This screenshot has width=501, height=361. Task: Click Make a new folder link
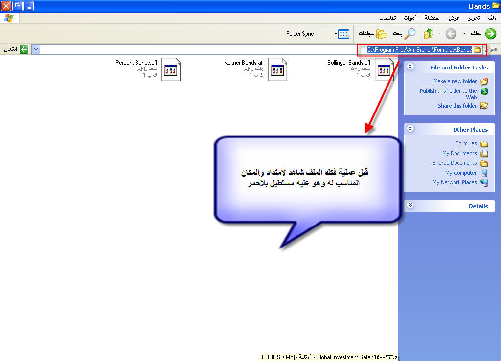pos(455,81)
